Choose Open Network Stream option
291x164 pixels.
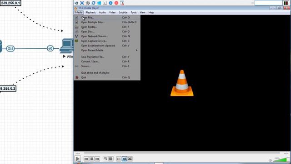click(x=107, y=36)
